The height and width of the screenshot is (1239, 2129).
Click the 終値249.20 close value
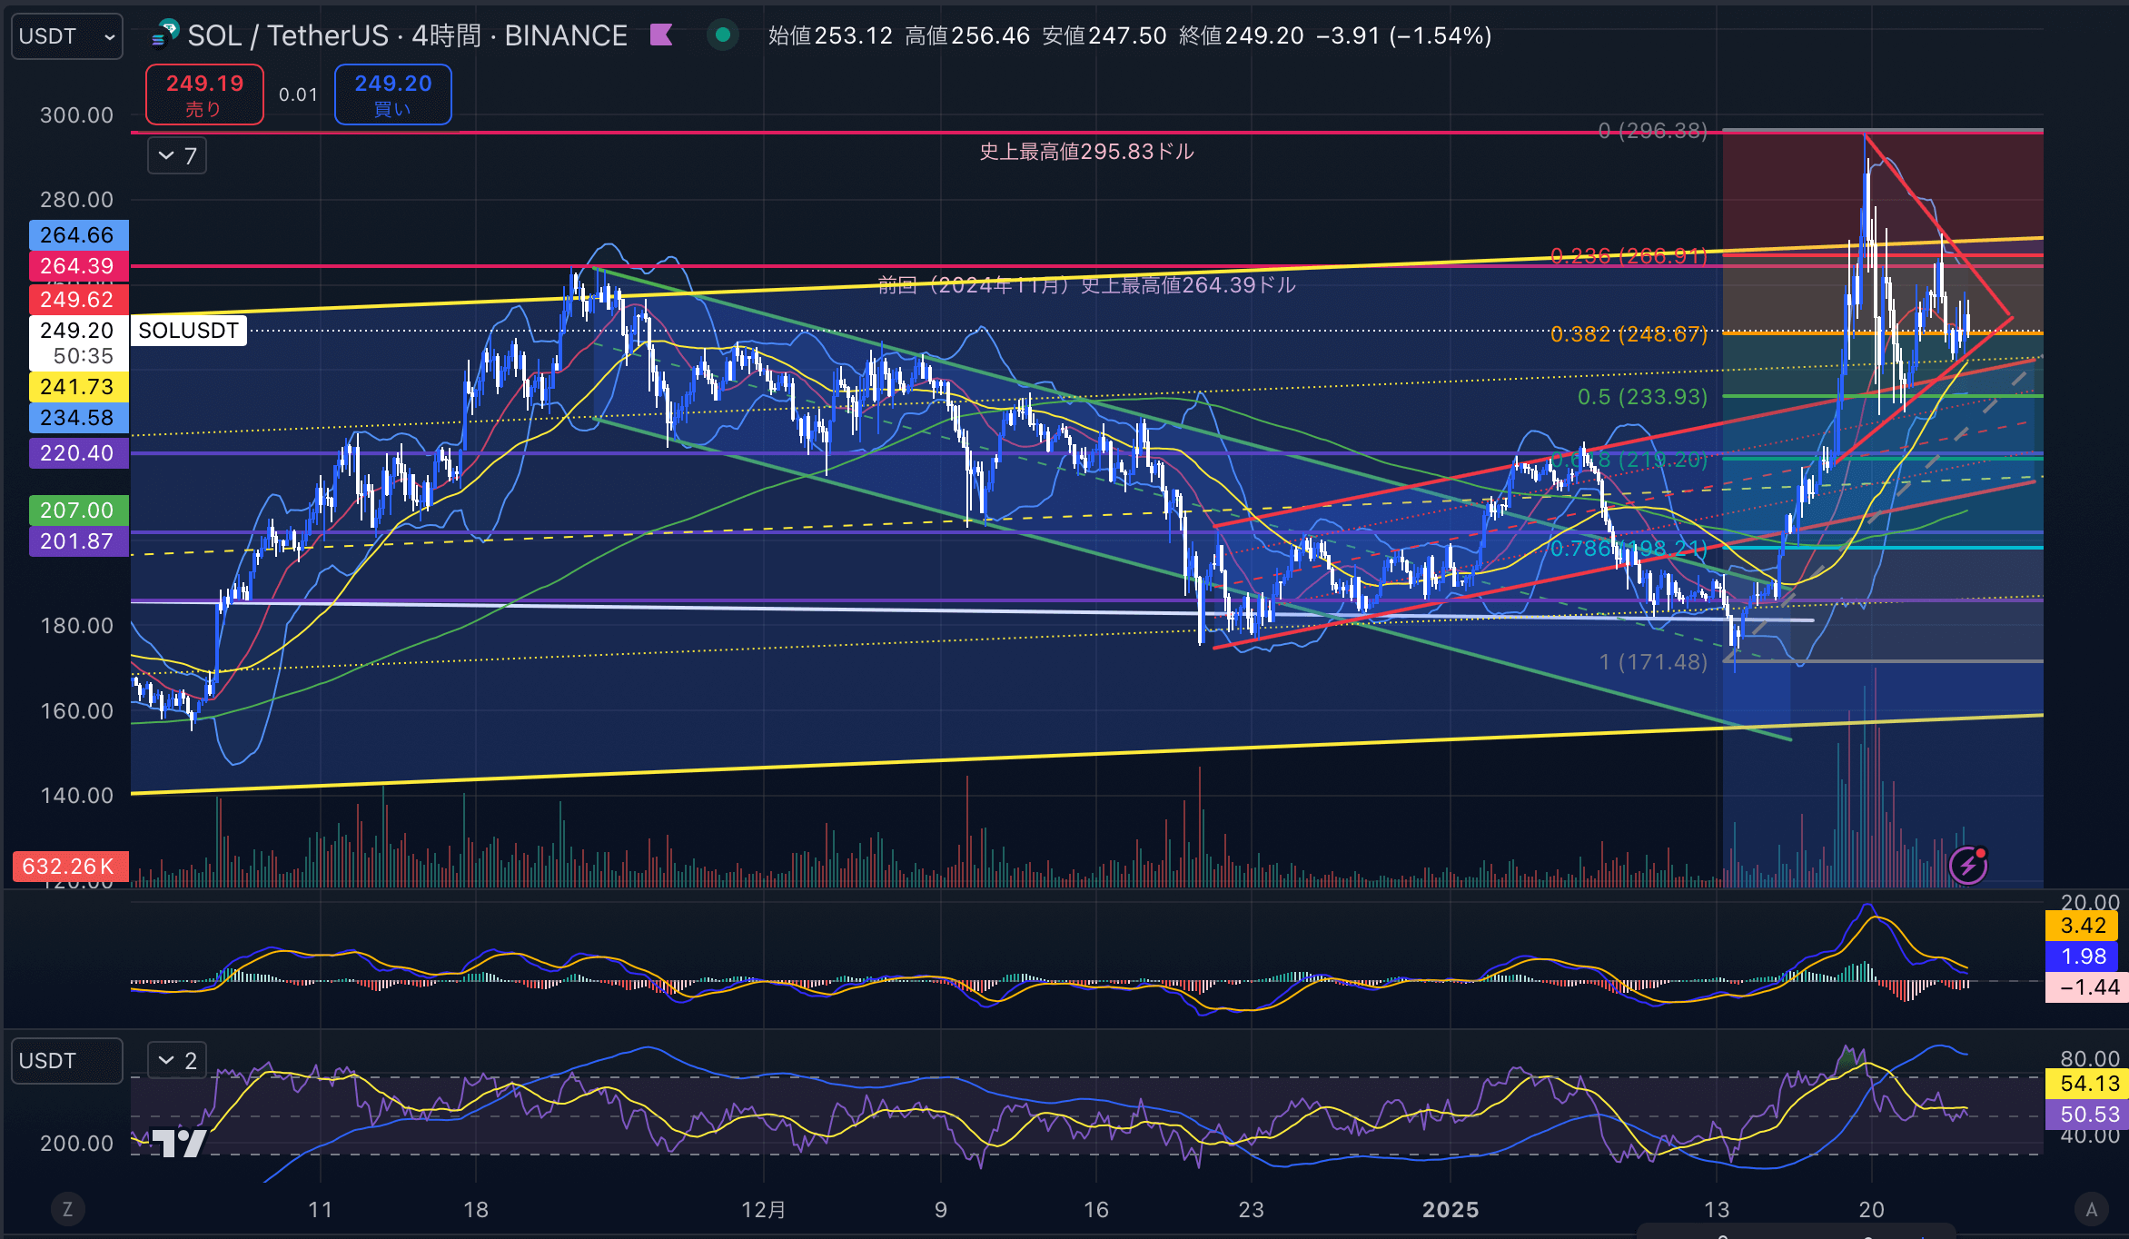tap(1241, 35)
